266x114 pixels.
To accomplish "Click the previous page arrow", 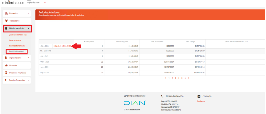I will 165,78.
